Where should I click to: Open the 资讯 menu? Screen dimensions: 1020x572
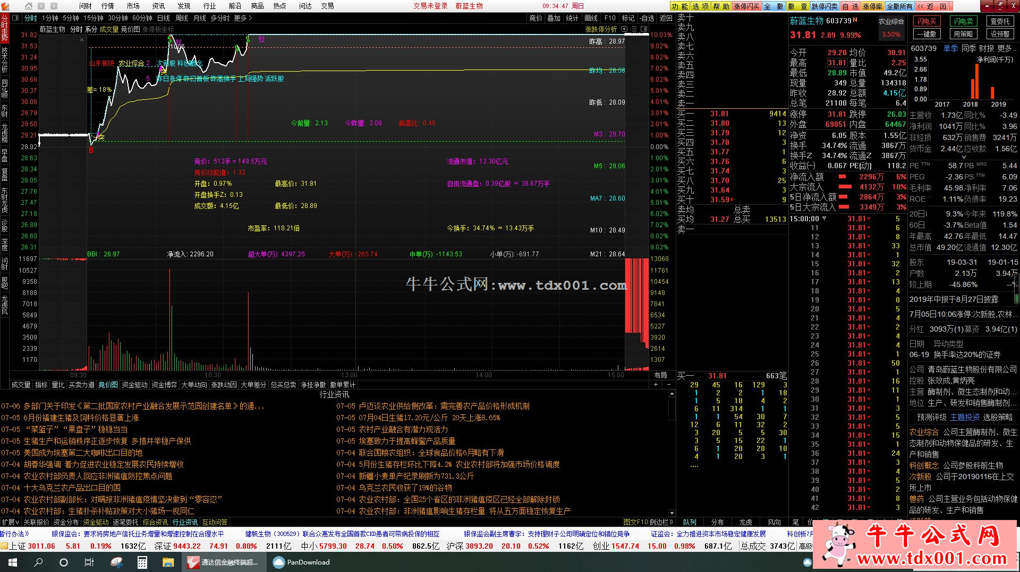click(158, 6)
